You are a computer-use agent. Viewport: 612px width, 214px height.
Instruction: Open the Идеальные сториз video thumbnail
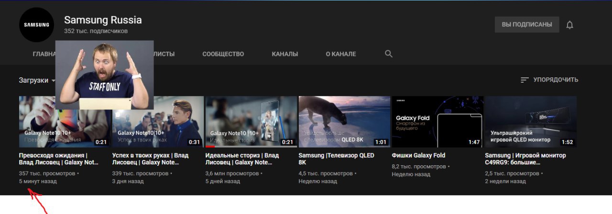tap(251, 121)
